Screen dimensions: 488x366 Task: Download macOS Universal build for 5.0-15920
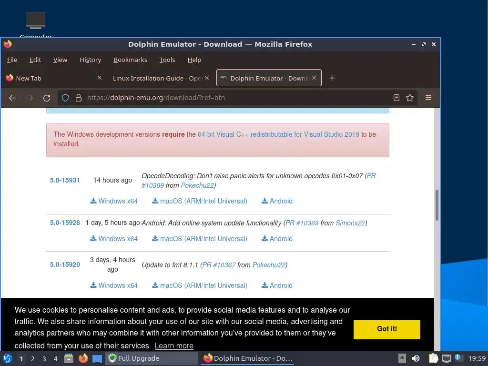pyautogui.click(x=200, y=285)
